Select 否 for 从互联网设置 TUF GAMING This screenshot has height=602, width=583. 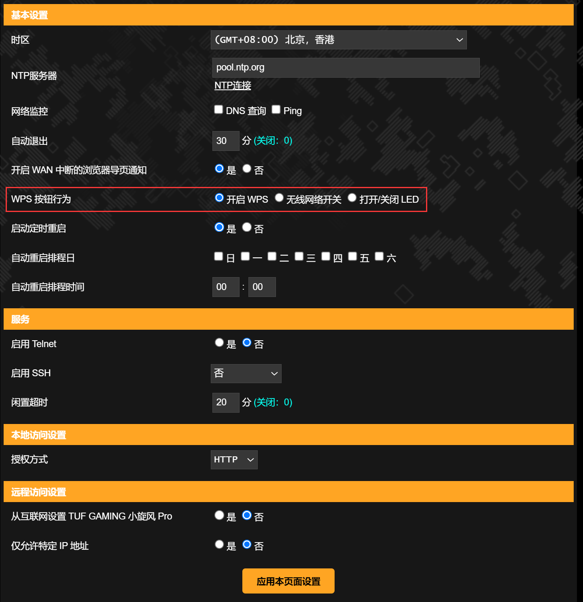(247, 515)
